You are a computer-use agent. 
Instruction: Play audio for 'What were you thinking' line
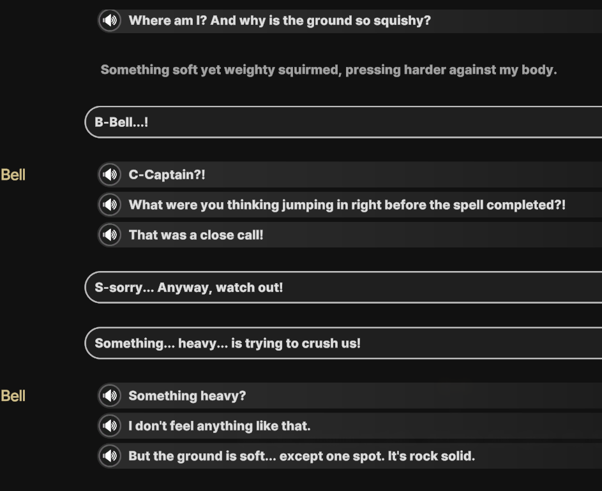[110, 205]
